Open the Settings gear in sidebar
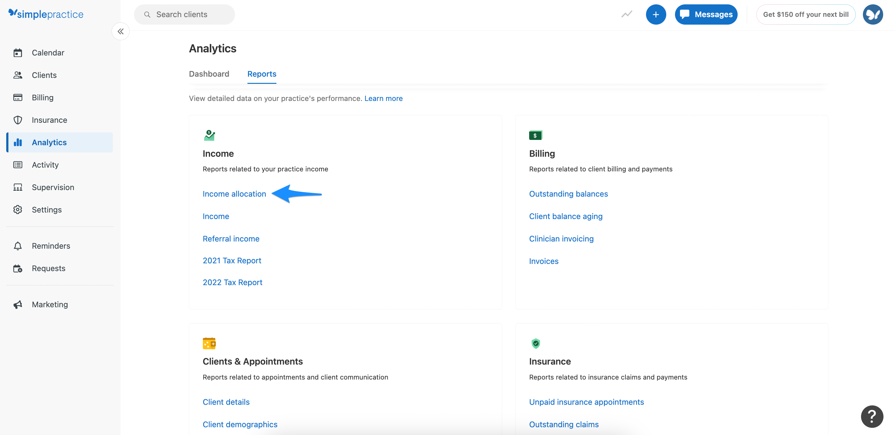The width and height of the screenshot is (895, 435). click(x=46, y=209)
